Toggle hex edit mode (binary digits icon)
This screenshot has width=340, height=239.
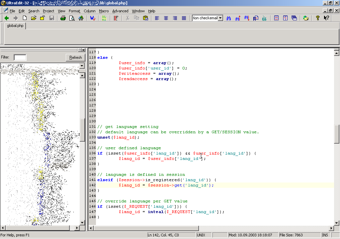click(104, 18)
